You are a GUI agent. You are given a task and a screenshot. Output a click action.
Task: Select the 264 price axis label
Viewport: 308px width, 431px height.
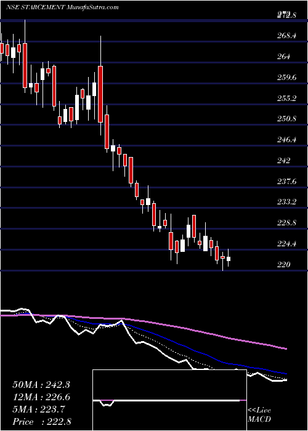284,57
